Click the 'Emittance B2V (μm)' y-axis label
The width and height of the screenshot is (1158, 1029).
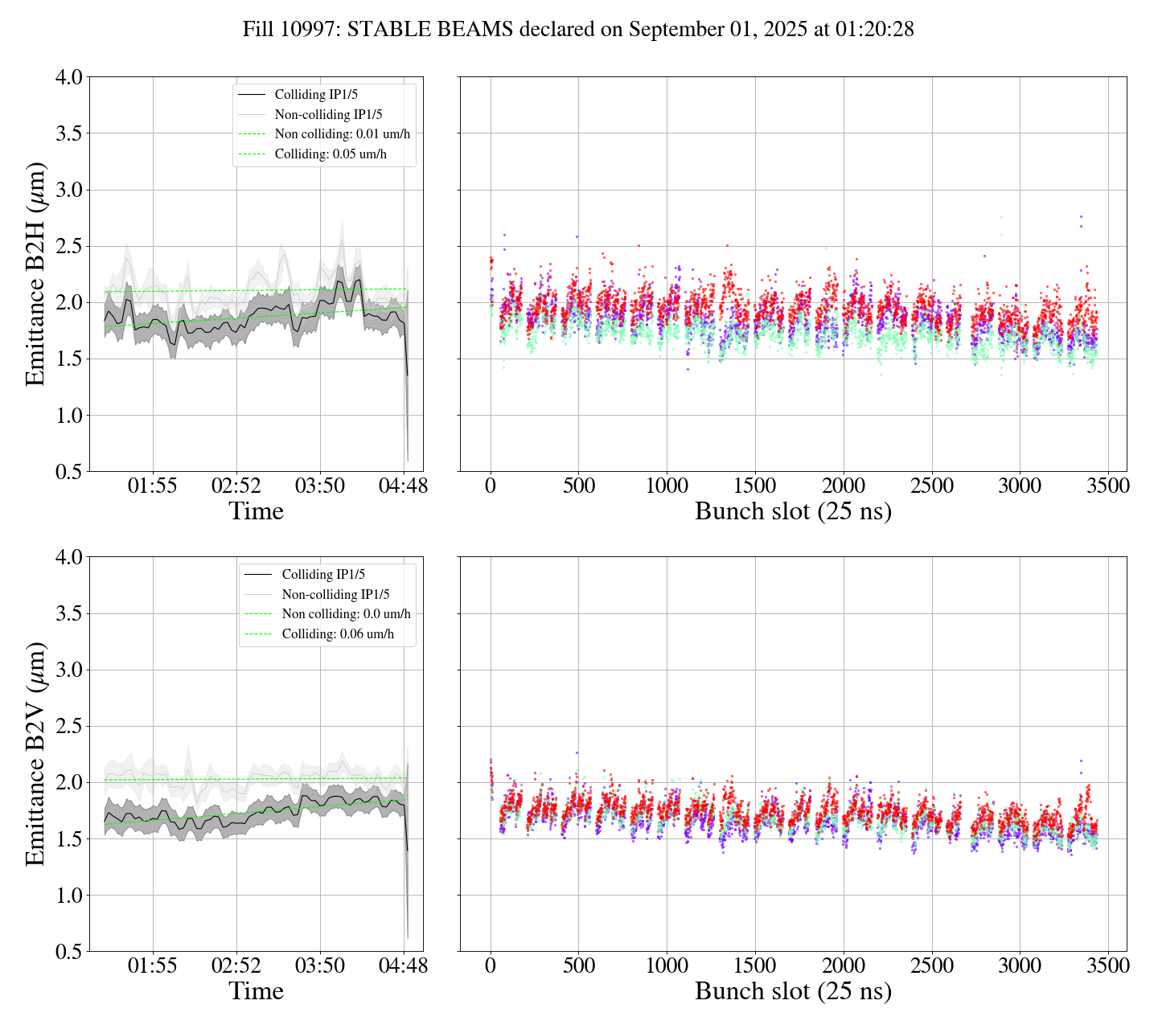pos(35,753)
